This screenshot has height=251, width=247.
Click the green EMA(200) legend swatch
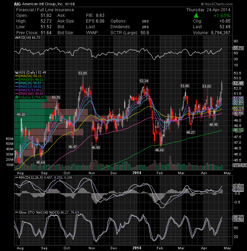17,80
